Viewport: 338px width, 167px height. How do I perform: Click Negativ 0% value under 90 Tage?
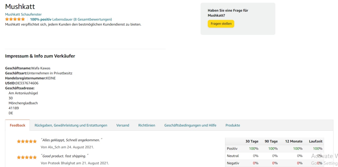pyautogui.click(x=275, y=163)
